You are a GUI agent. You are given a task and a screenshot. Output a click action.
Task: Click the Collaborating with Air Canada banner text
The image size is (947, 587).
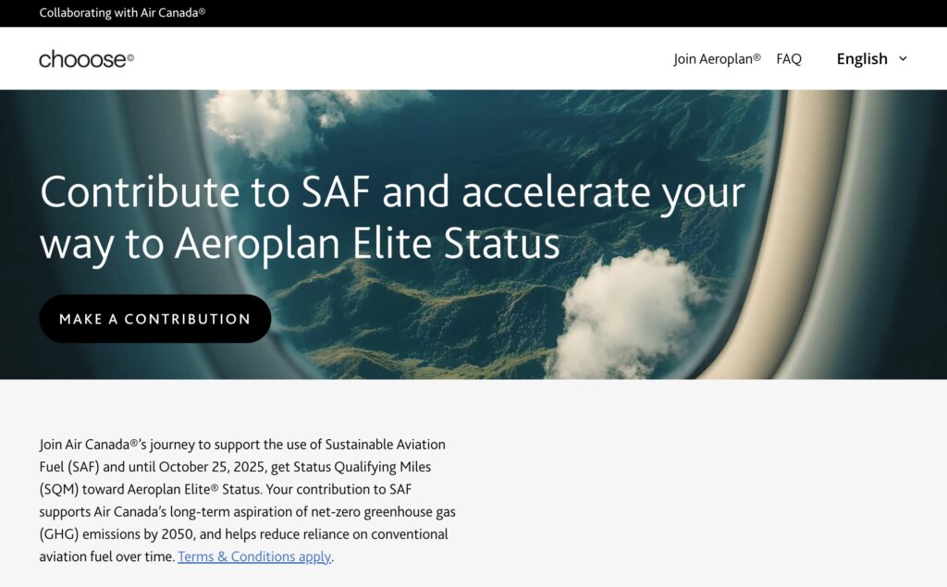pyautogui.click(x=122, y=13)
